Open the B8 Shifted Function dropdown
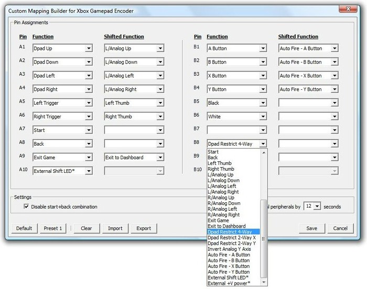This screenshot has height=289, width=367. click(308, 143)
